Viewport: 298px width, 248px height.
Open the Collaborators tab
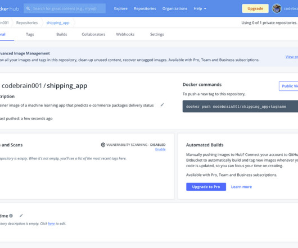coord(93,34)
